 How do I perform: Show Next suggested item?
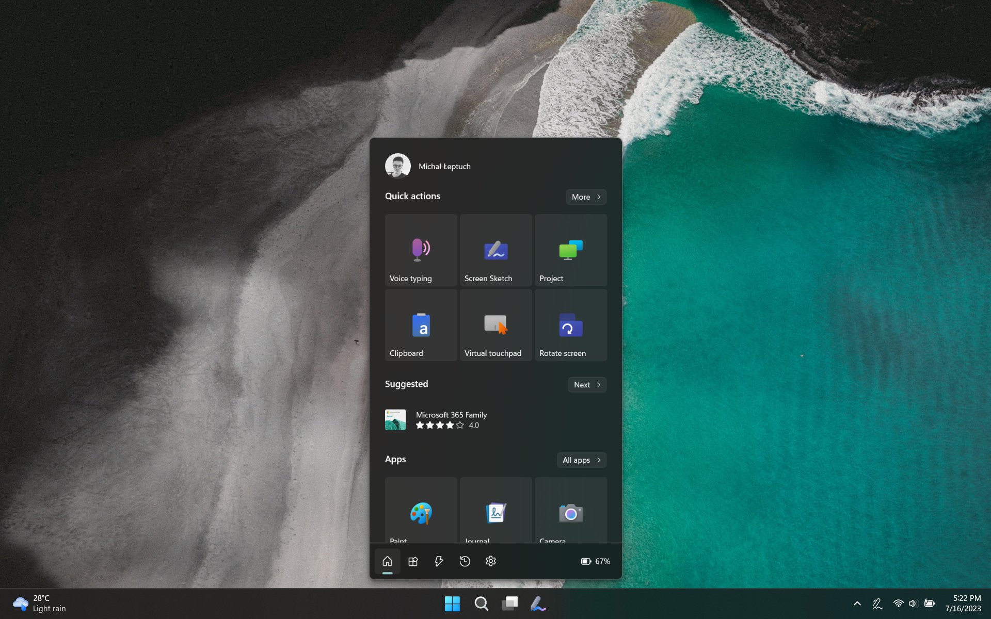pyautogui.click(x=587, y=385)
